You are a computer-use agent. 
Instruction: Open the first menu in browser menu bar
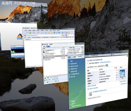point(26,30)
